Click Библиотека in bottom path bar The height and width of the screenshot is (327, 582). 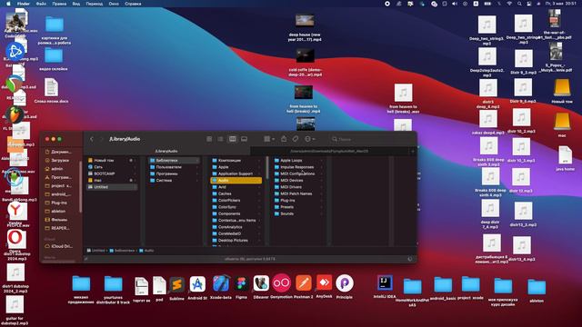coord(122,251)
